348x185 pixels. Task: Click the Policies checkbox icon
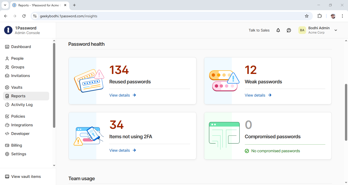(7, 116)
